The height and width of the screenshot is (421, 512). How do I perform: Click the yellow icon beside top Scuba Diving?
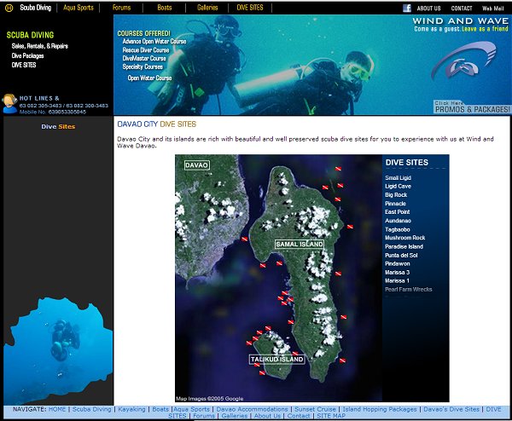[9, 8]
